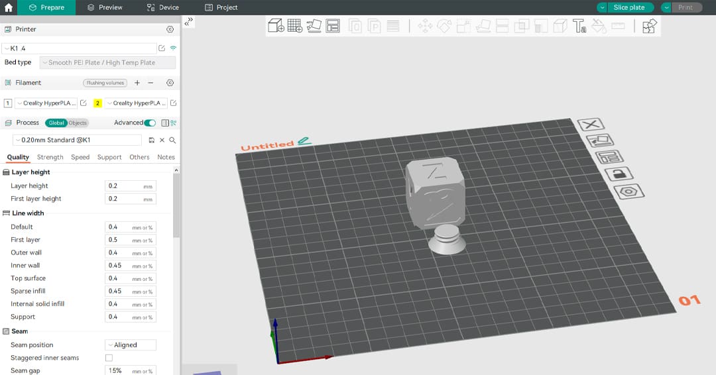The image size is (716, 375).
Task: Click filament 1 color swatch
Action: [x=8, y=103]
